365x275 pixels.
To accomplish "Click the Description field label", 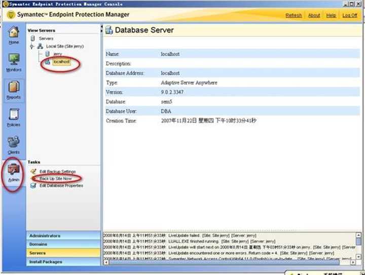I will pos(118,63).
